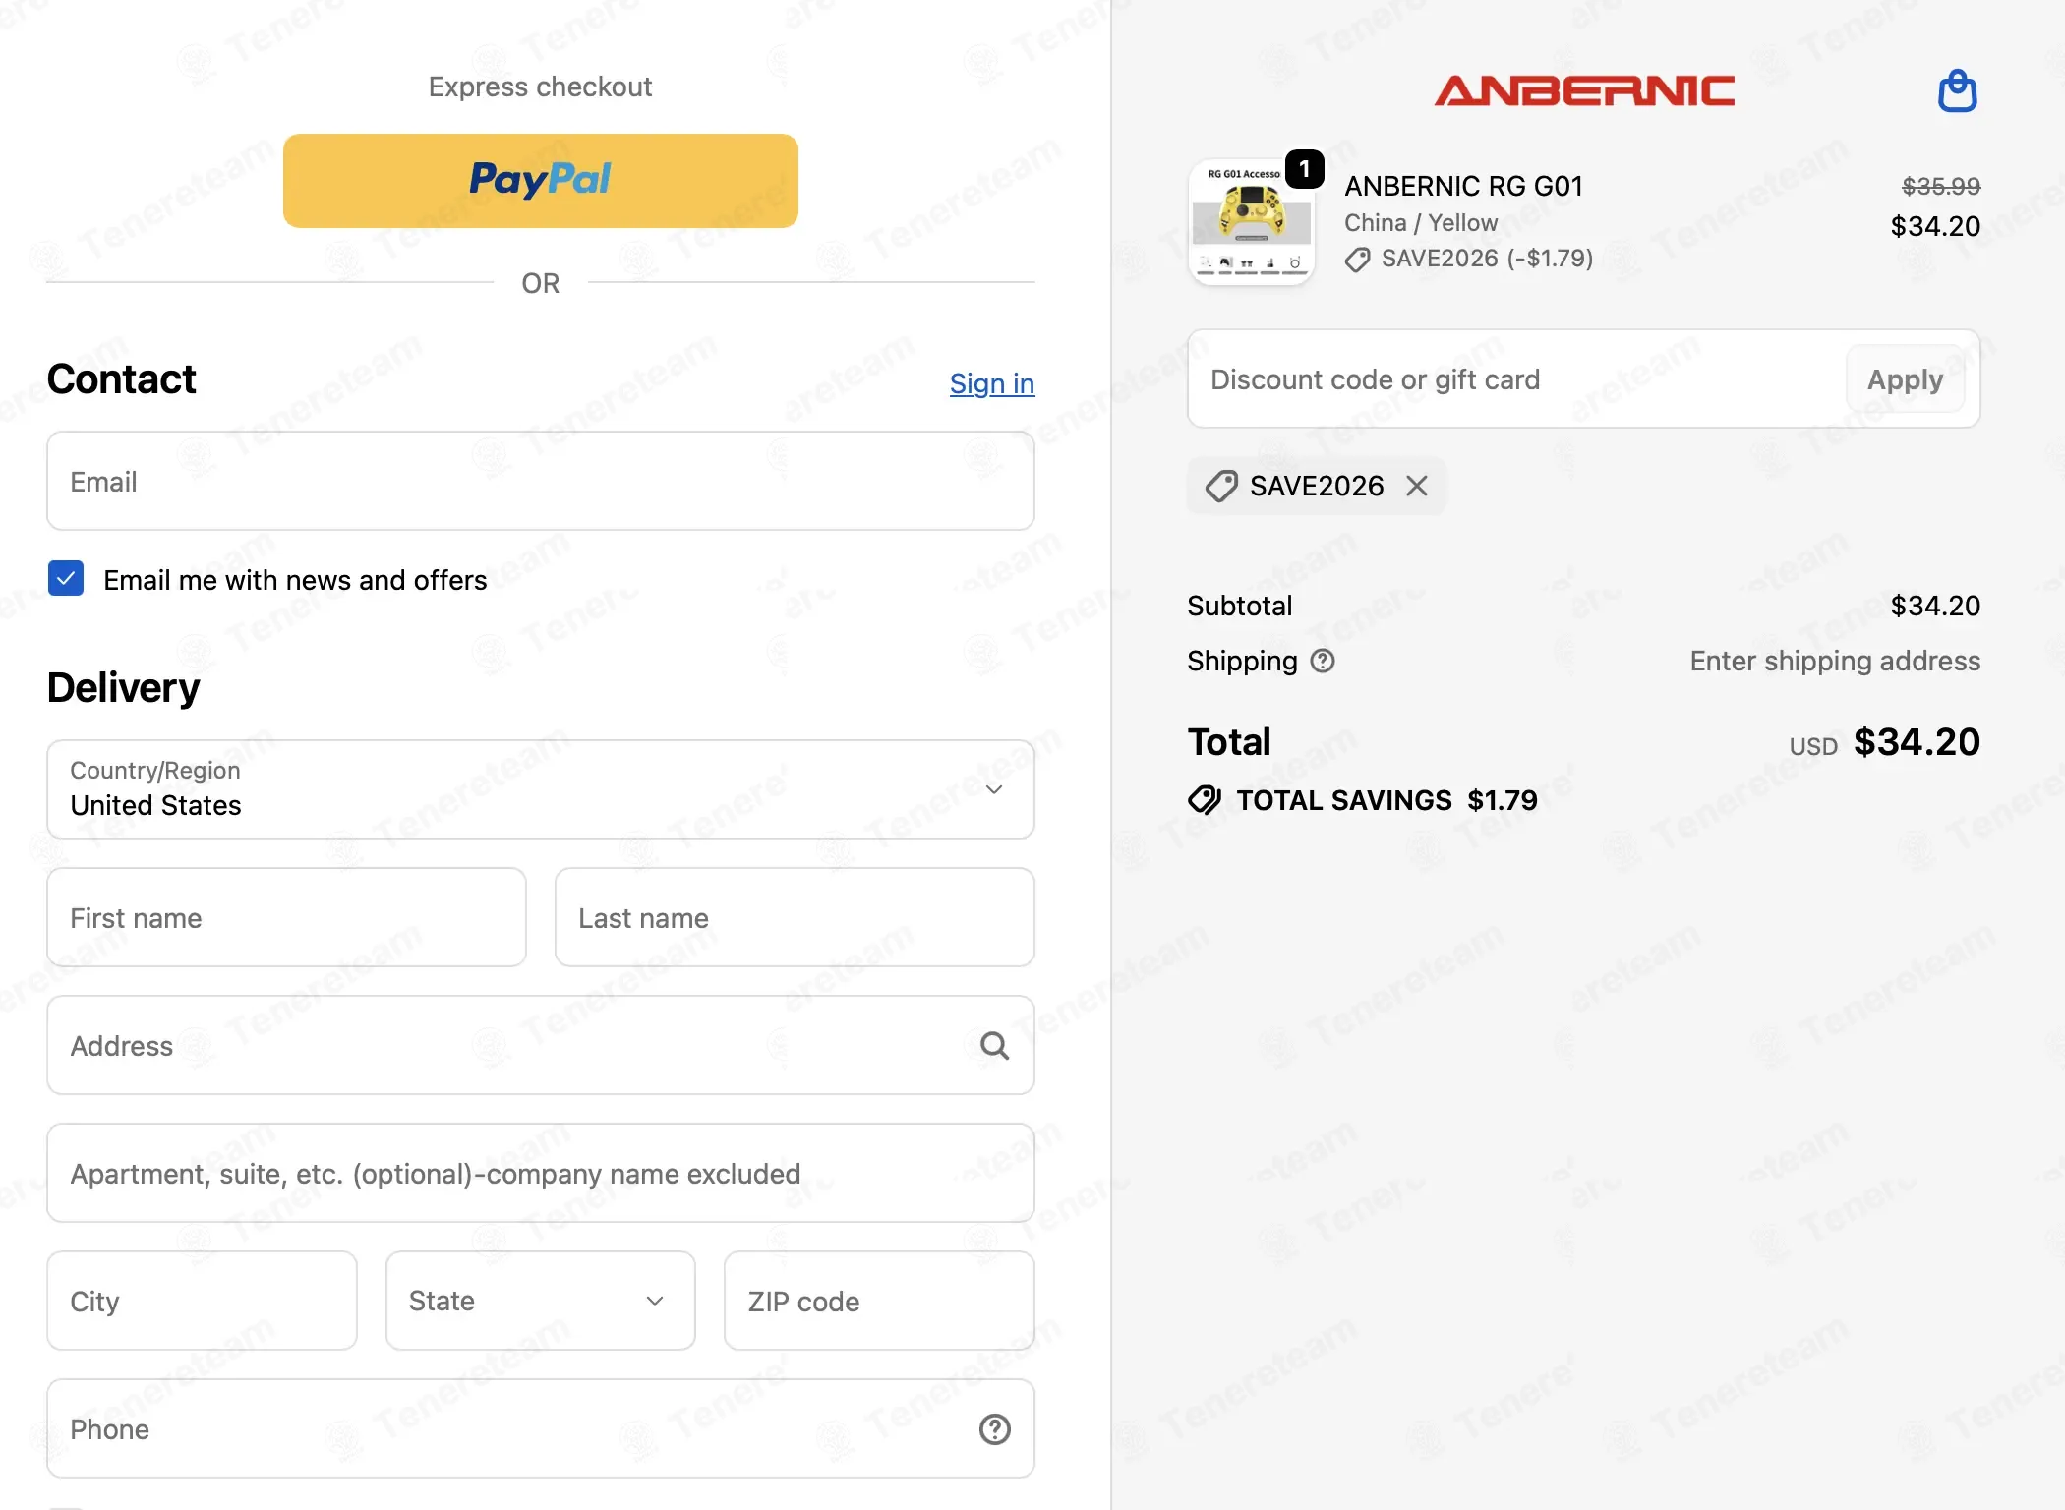Image resolution: width=2065 pixels, height=1510 pixels.
Task: Pay with PayPal express checkout
Action: click(541, 181)
